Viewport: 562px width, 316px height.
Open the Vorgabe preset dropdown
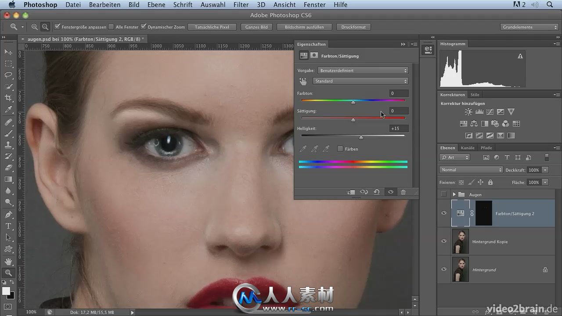(363, 70)
